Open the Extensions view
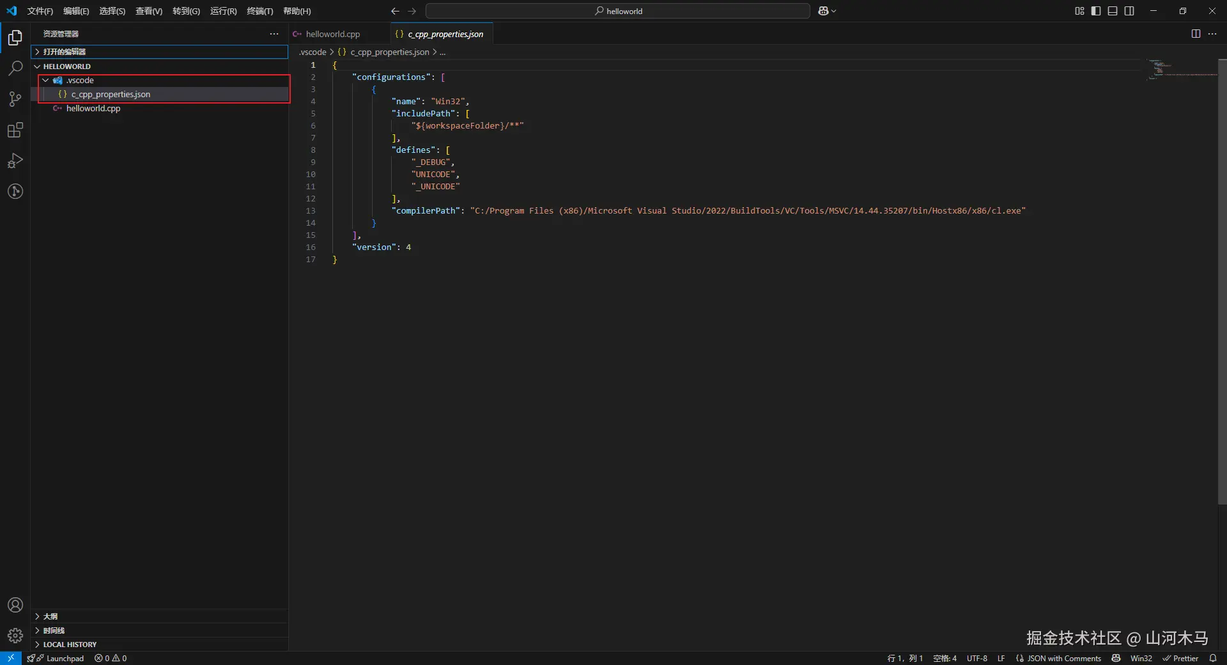 [x=15, y=130]
